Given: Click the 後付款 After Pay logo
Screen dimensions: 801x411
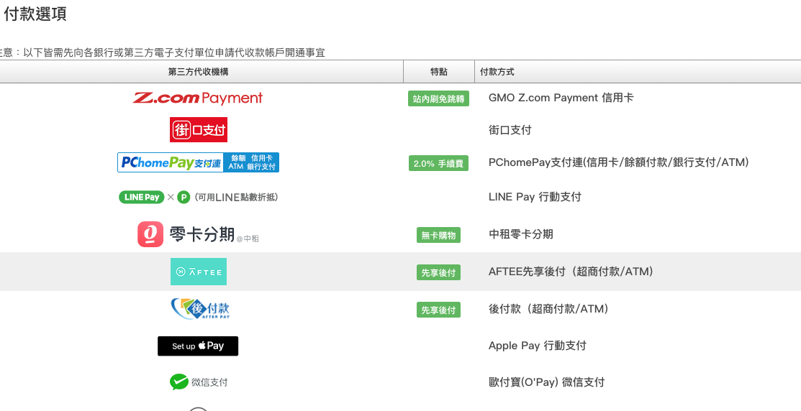Looking at the screenshot, I should (200, 308).
